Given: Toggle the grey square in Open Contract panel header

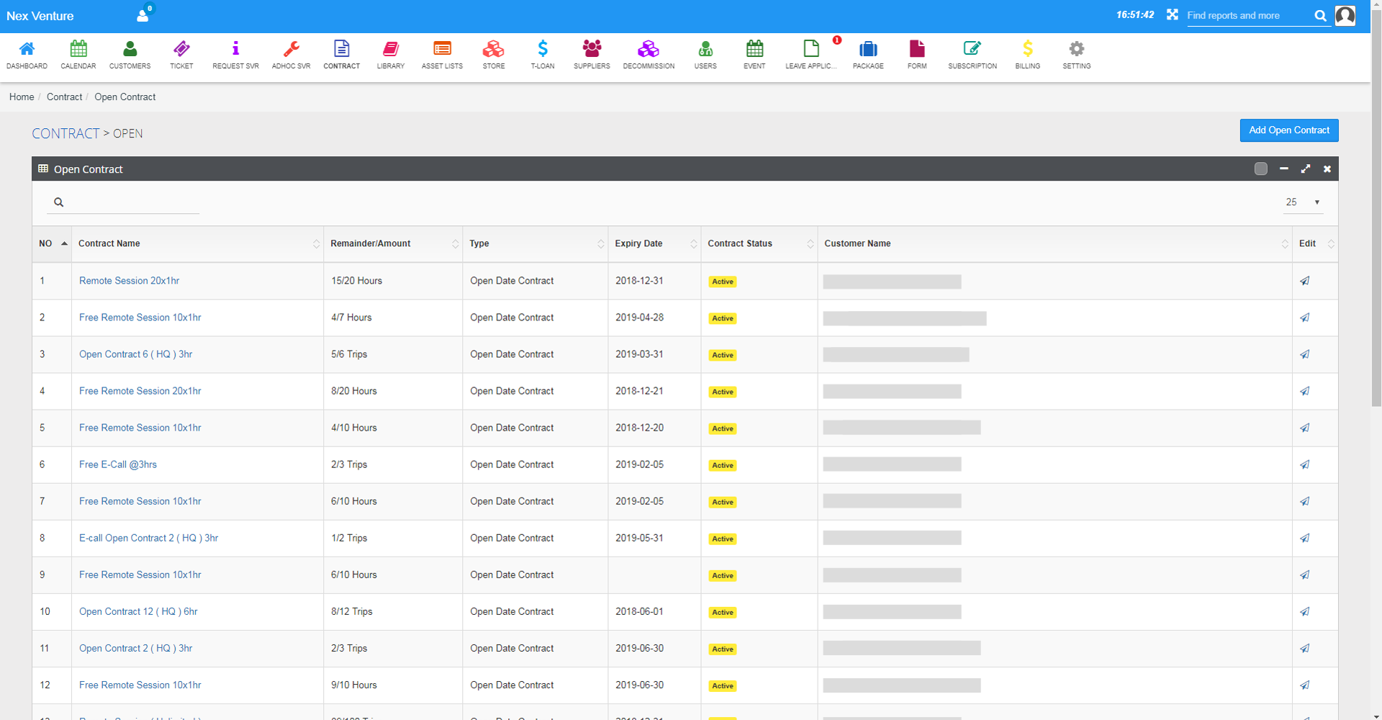Looking at the screenshot, I should [1260, 168].
